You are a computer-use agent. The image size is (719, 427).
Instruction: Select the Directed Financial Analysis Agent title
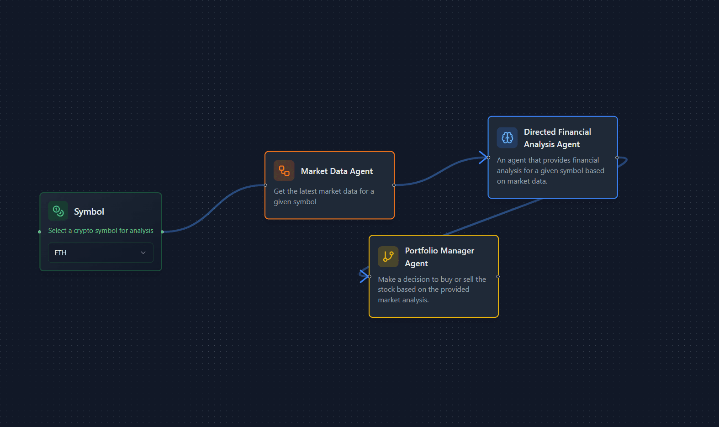(x=557, y=138)
